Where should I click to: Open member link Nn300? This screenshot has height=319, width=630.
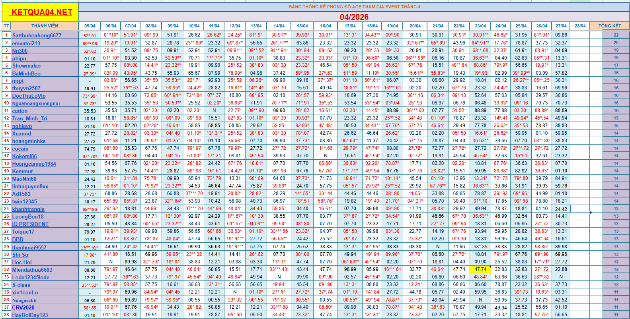coord(20,51)
